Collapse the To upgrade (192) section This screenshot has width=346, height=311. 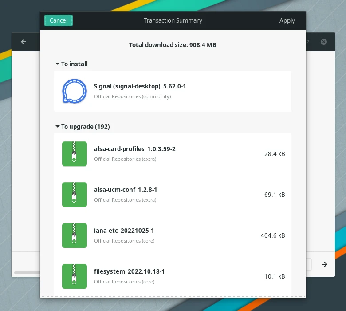point(58,127)
